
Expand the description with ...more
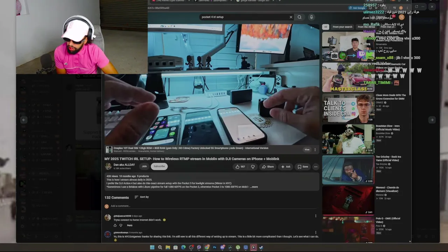(x=254, y=187)
